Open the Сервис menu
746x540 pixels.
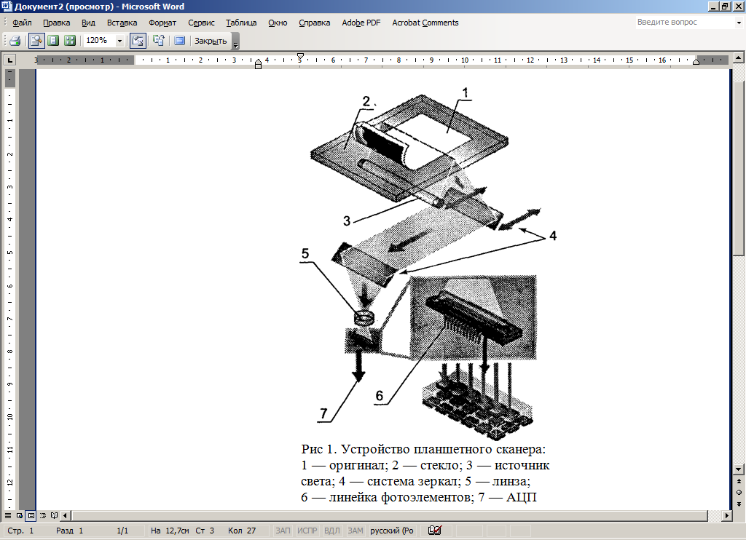201,23
